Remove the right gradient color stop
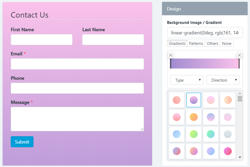250x167 pixels. (x=239, y=55)
